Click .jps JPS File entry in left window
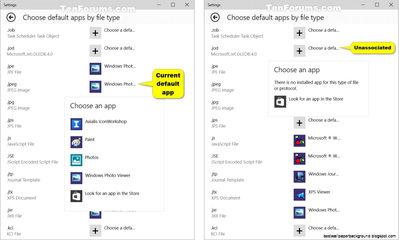The height and width of the screenshot is (240, 399). [14, 123]
